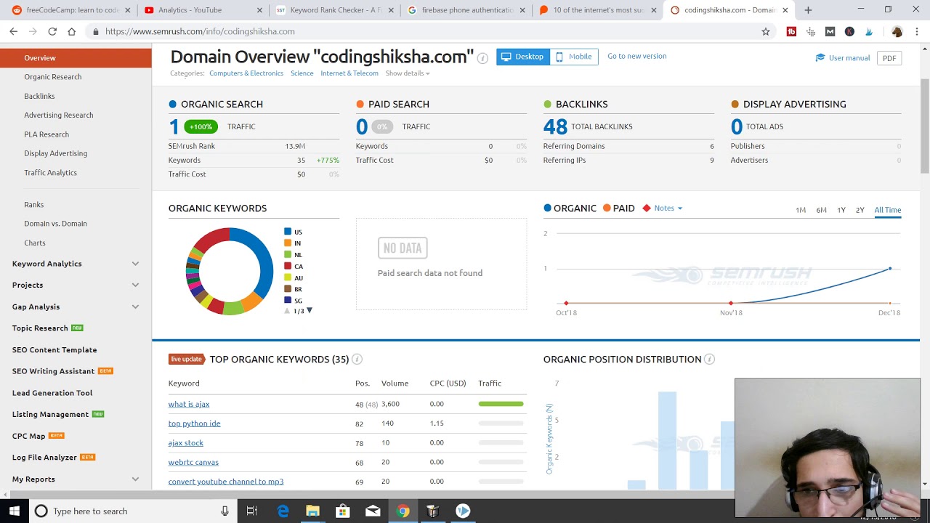Click the Windows taskbar search box
This screenshot has height=523, width=930.
(x=131, y=511)
